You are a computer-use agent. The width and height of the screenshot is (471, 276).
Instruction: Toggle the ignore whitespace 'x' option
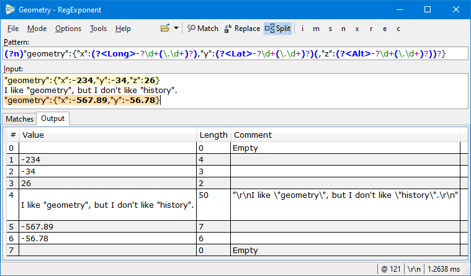(x=357, y=29)
